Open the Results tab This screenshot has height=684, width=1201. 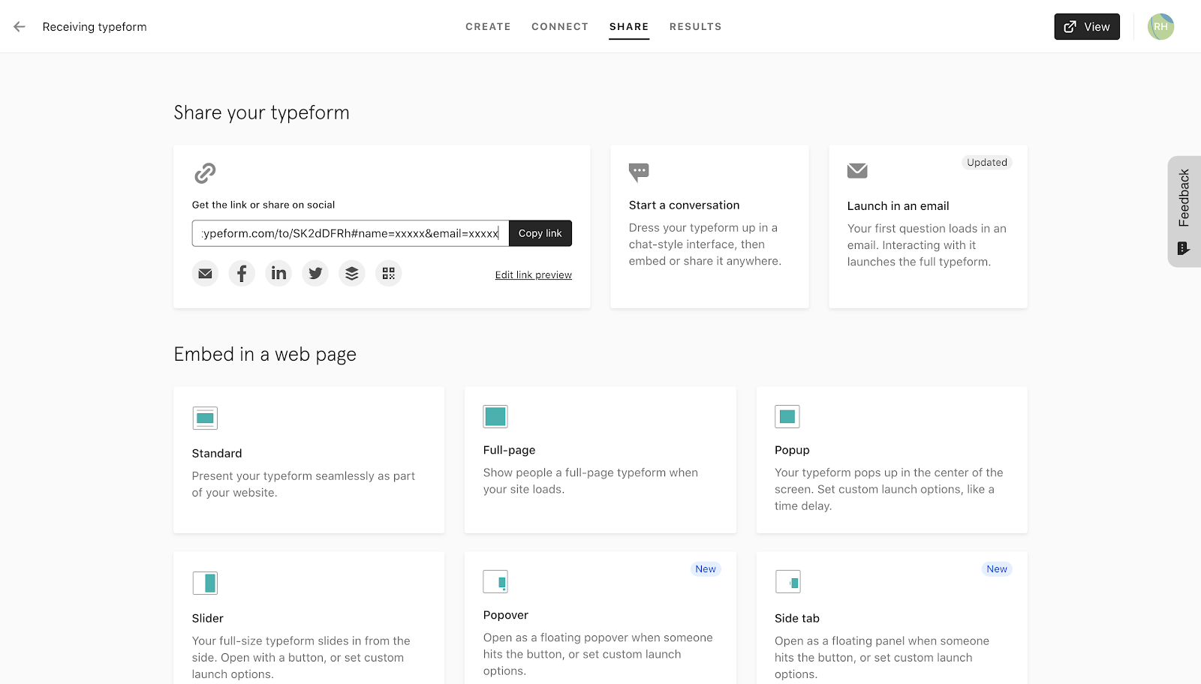pyautogui.click(x=695, y=26)
